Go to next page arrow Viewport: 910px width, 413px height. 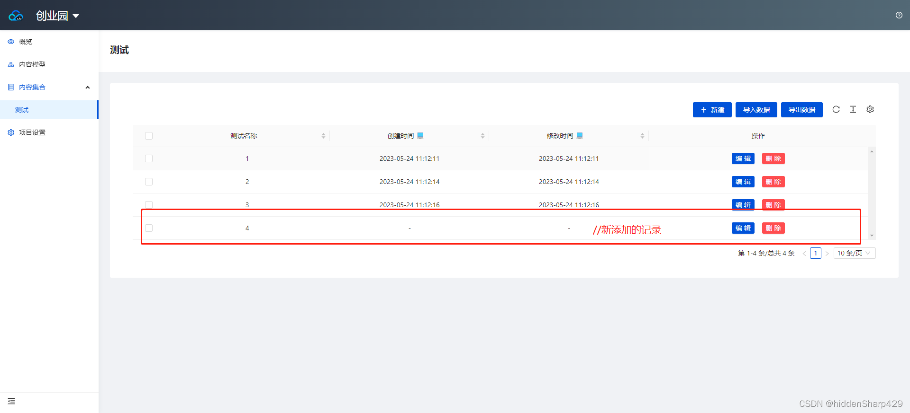pos(827,254)
